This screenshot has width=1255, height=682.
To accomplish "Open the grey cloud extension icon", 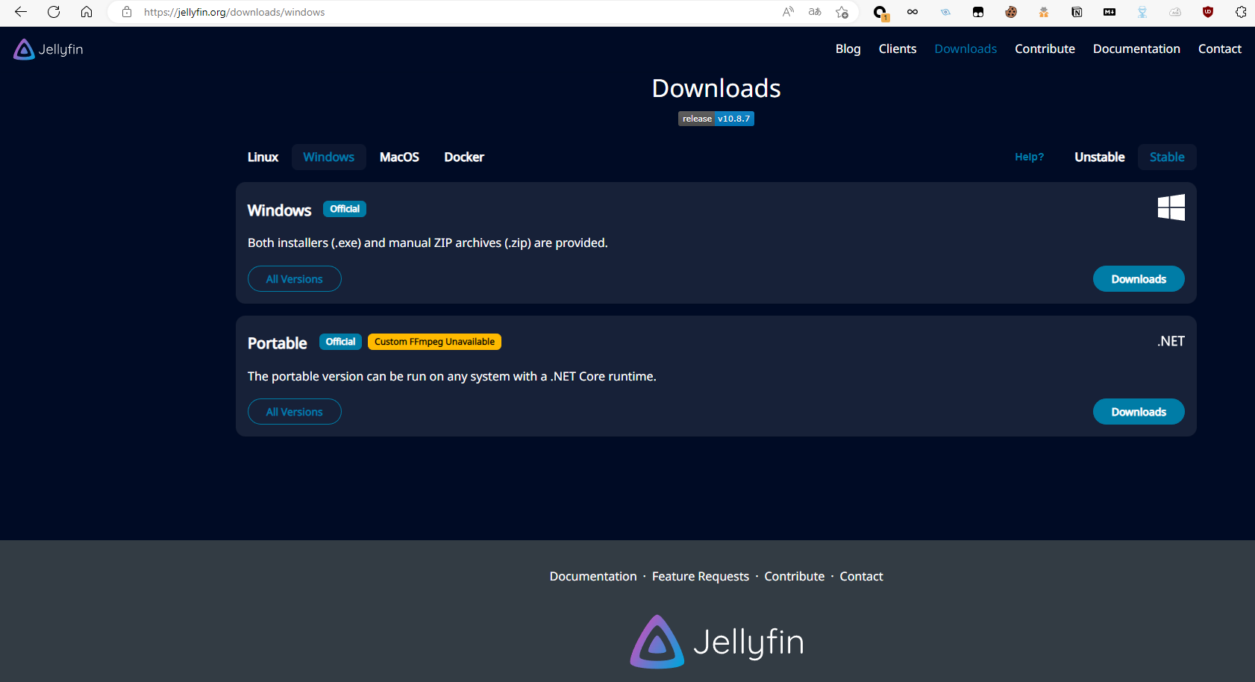I will (1175, 12).
